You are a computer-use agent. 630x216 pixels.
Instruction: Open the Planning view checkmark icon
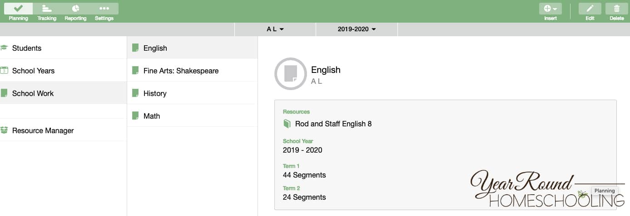click(19, 9)
